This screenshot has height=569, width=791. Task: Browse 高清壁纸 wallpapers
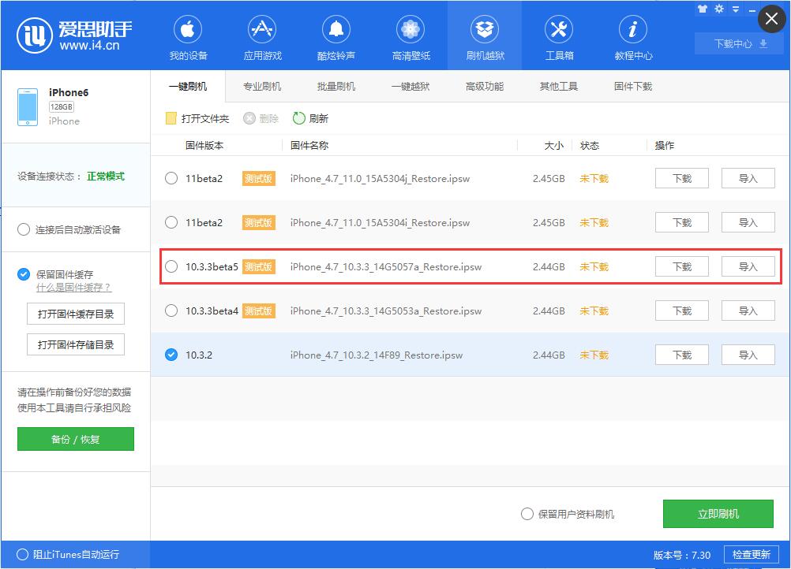coord(410,35)
